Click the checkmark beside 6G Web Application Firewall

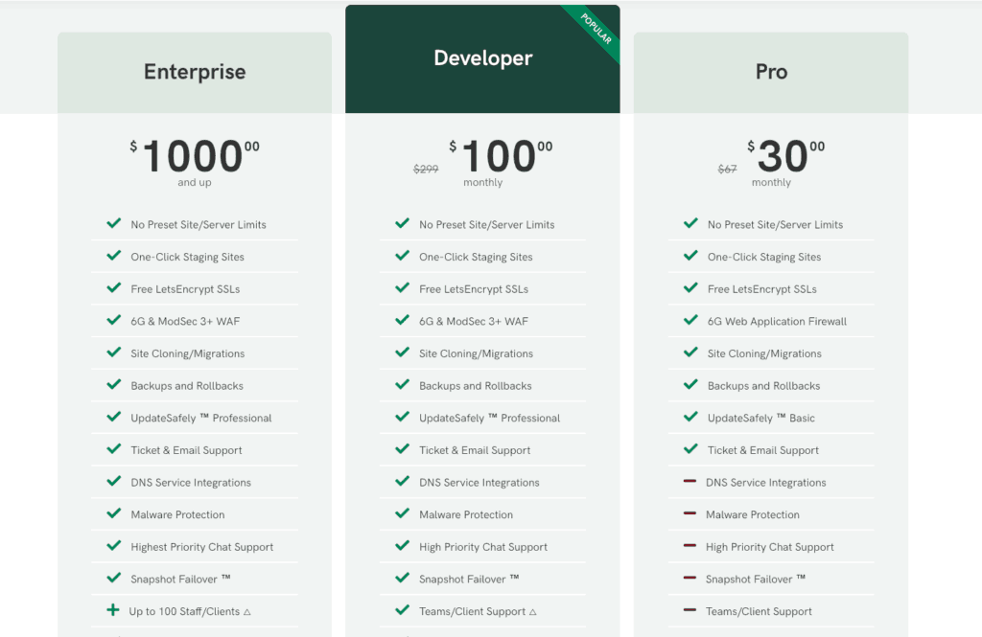[x=690, y=321]
